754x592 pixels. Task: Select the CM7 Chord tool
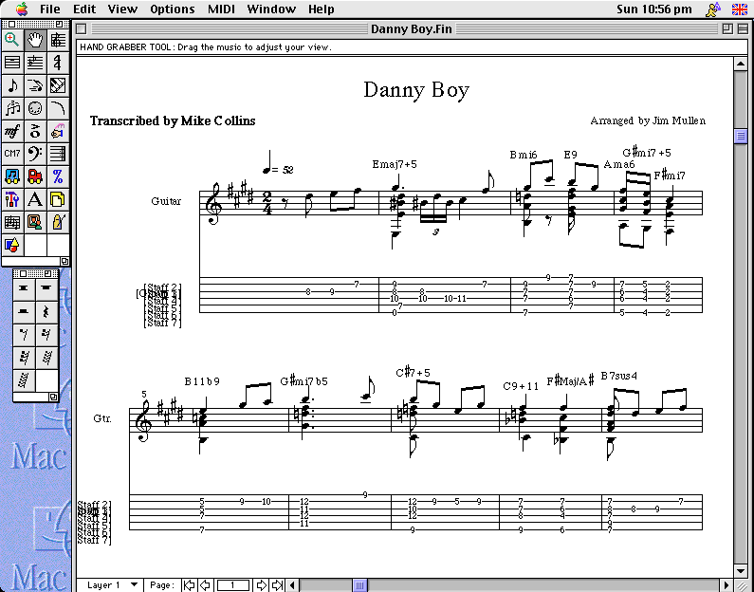(x=12, y=154)
